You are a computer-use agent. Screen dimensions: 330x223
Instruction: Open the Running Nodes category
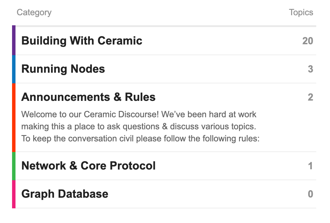point(63,69)
